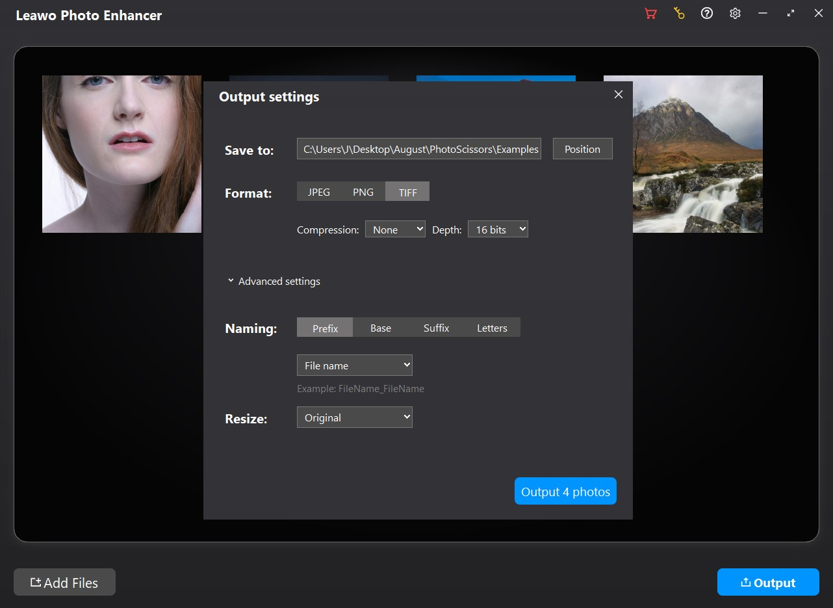Open the shopping cart purchase icon
Screen dimensions: 833x608
coord(650,14)
